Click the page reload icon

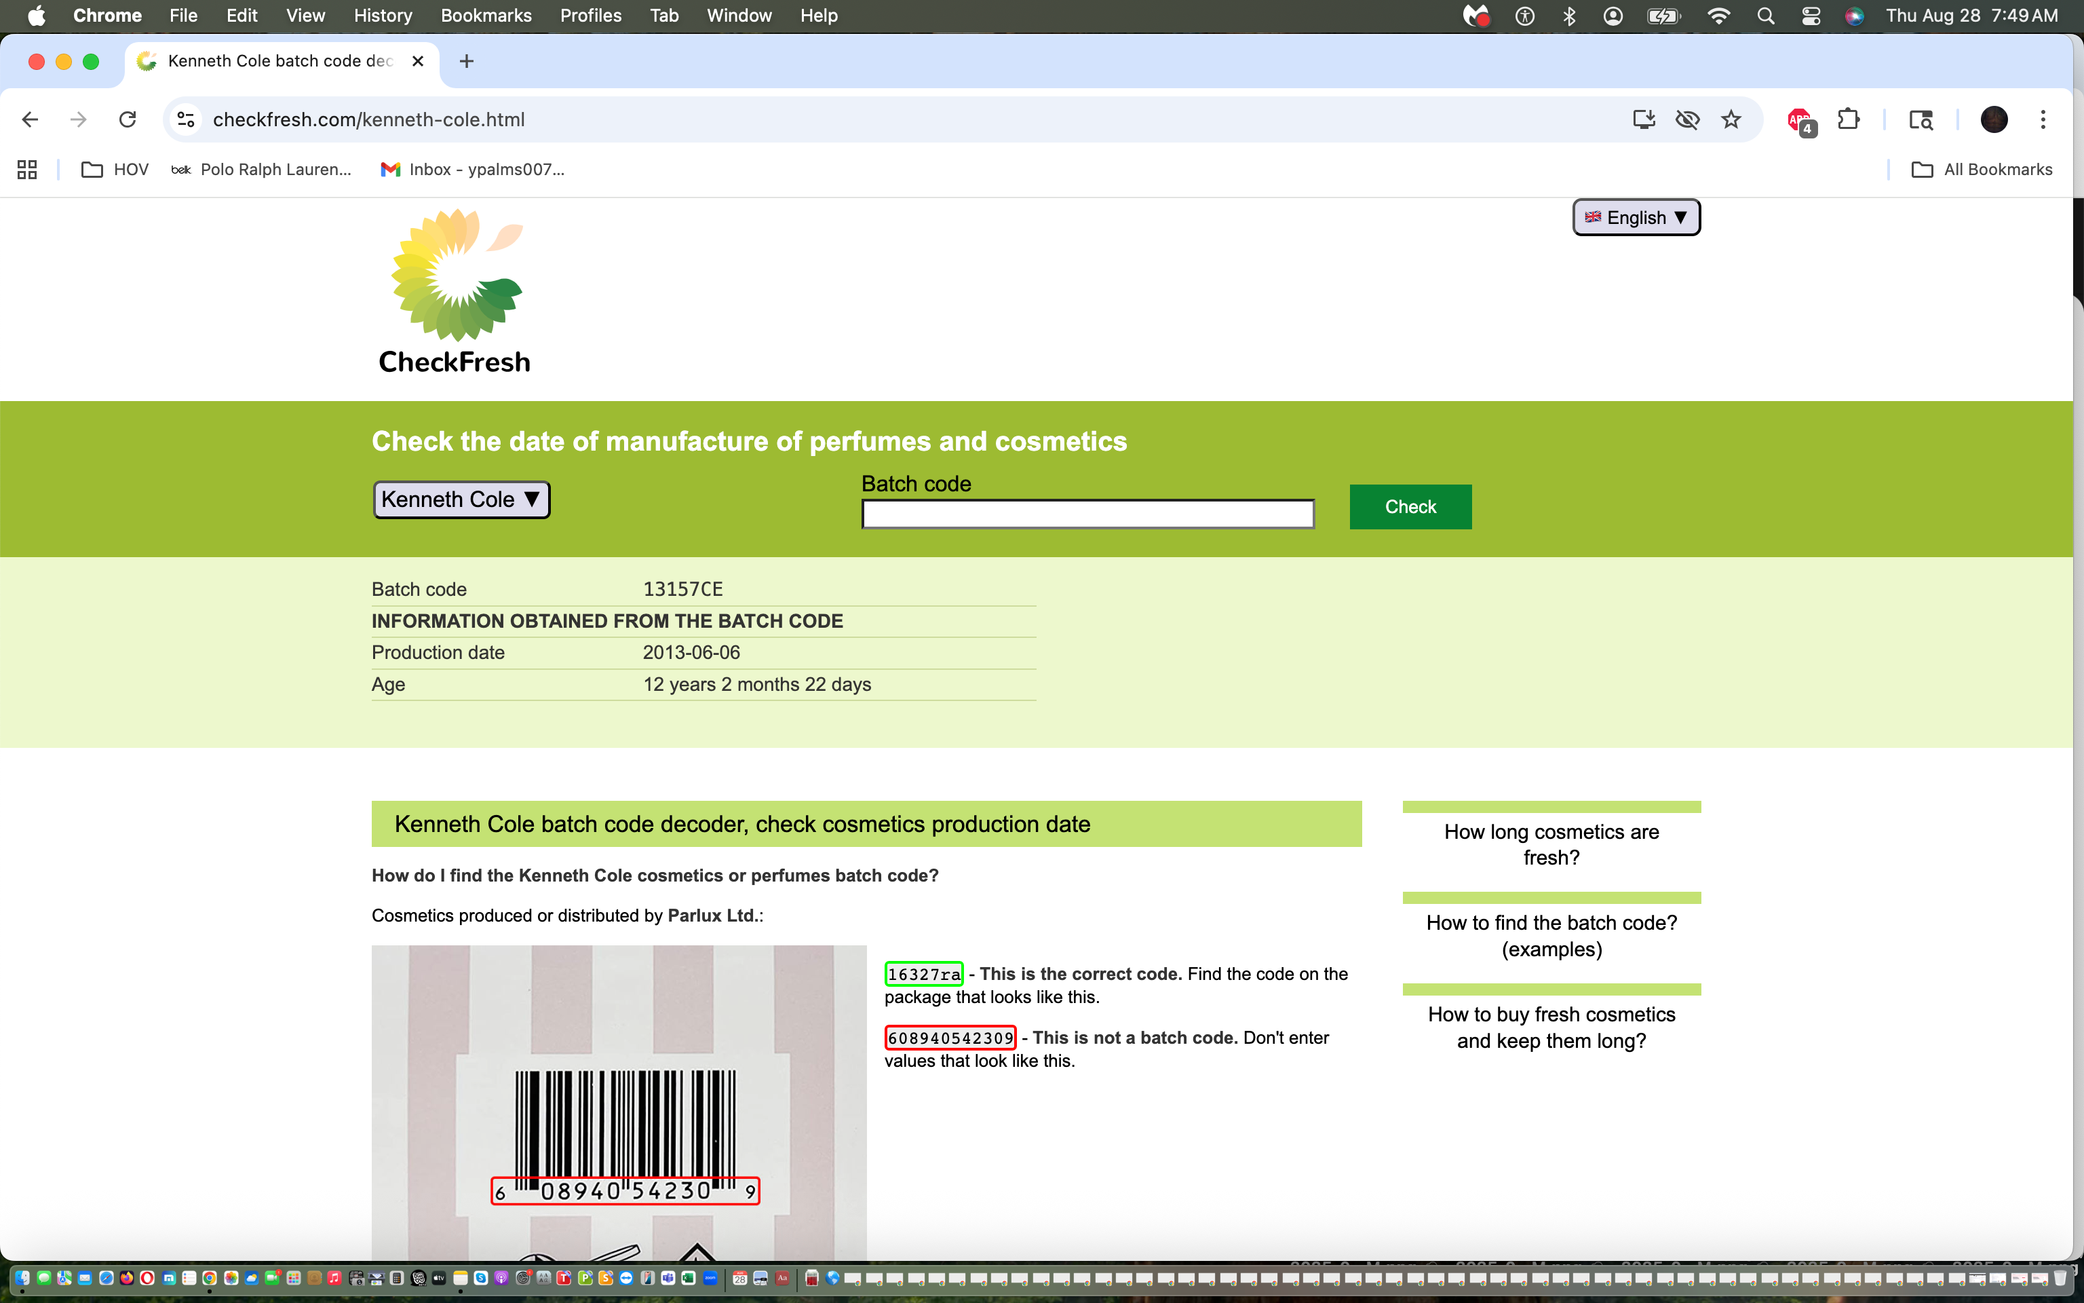pos(128,120)
